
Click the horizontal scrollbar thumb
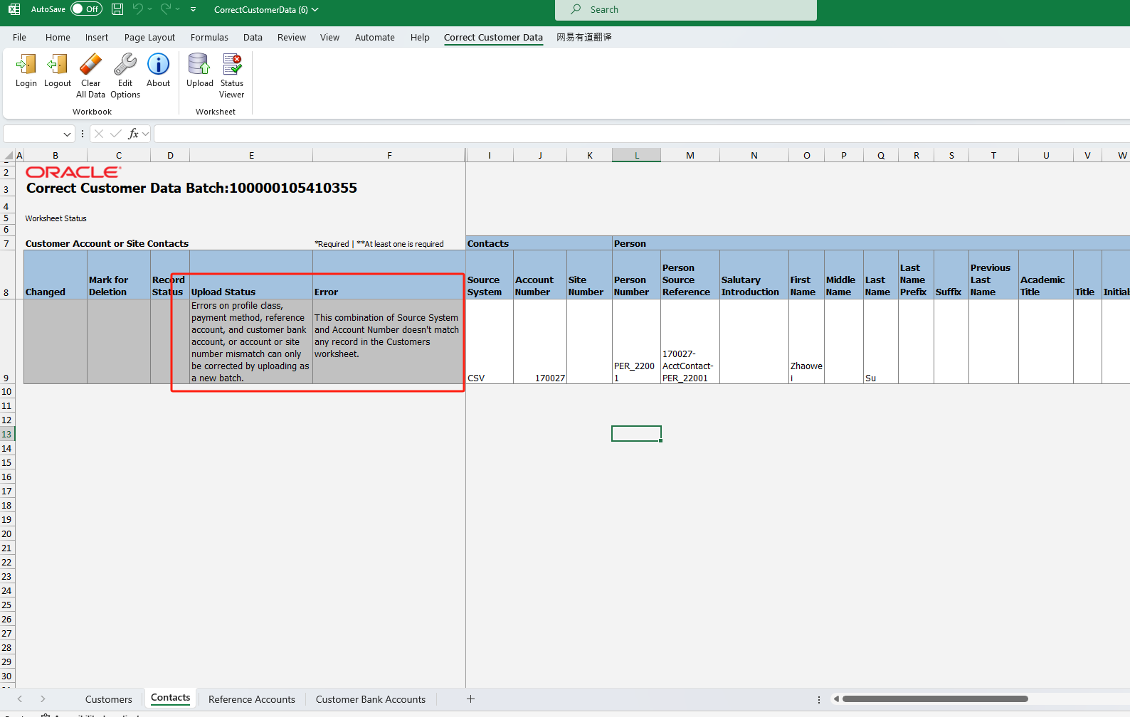coord(935,699)
